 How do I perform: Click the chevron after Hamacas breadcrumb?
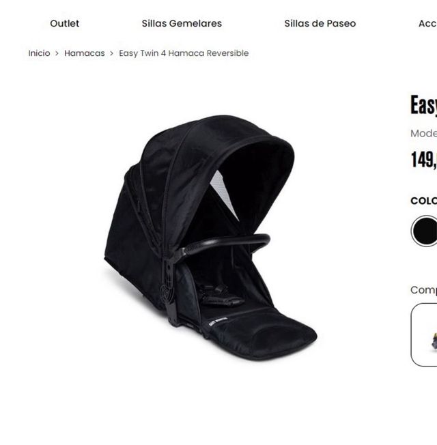tap(111, 53)
